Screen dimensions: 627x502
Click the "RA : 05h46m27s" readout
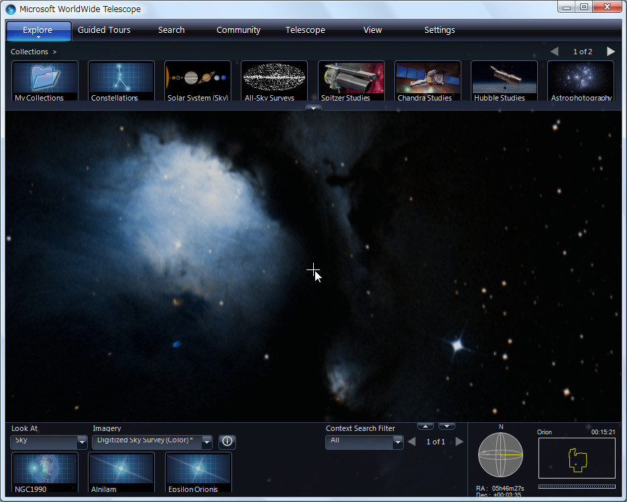(500, 489)
